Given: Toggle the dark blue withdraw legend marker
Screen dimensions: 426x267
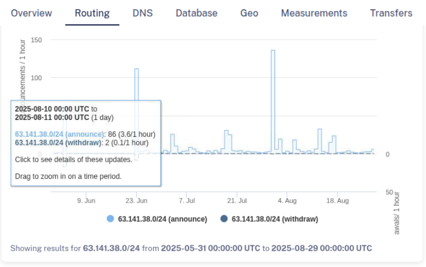Looking at the screenshot, I should click(x=224, y=219).
